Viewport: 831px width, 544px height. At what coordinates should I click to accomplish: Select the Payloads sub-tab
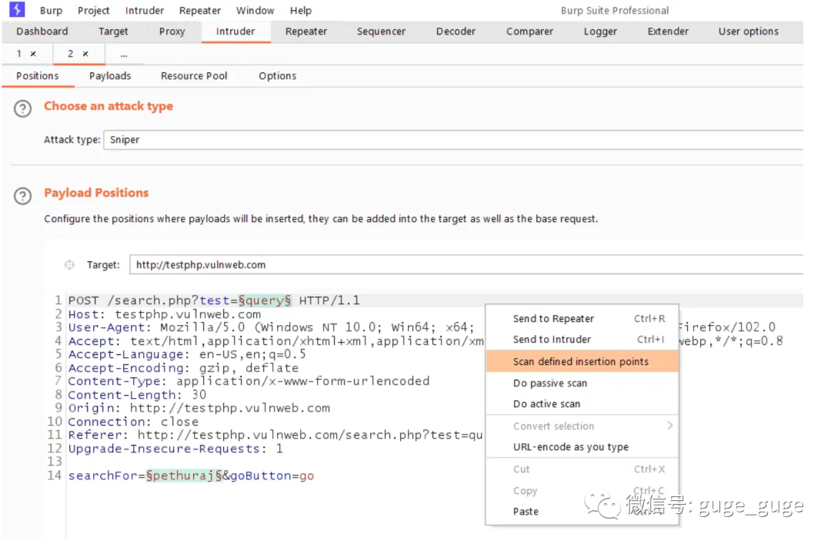pos(110,75)
